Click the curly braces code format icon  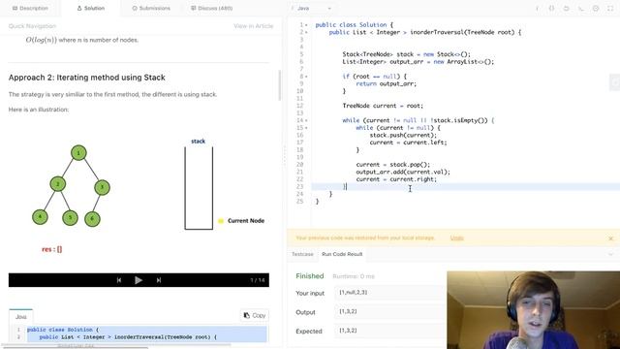coord(551,9)
